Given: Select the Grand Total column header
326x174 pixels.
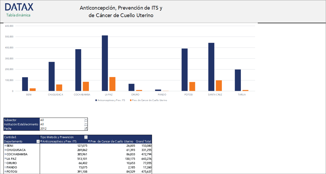Looking at the screenshot, I should 143,141.
